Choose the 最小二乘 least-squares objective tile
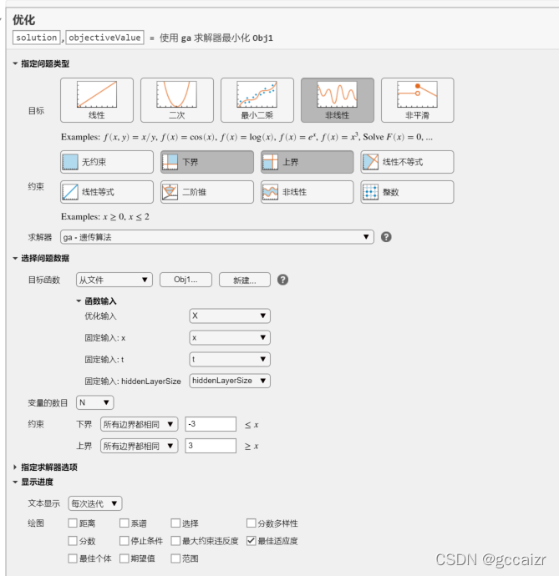Image resolution: width=559 pixels, height=576 pixels. point(257,100)
